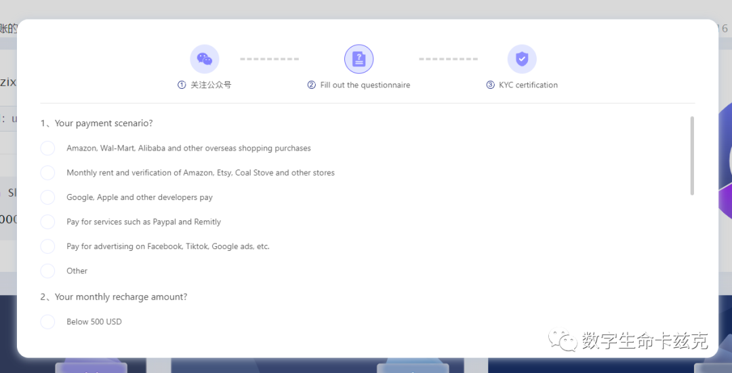Select Below 500 USD recharge option
The width and height of the screenshot is (732, 373).
point(47,321)
